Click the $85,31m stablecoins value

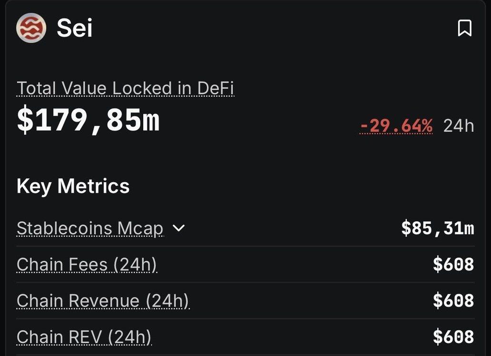point(437,228)
